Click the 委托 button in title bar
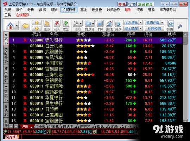 coord(122,4)
